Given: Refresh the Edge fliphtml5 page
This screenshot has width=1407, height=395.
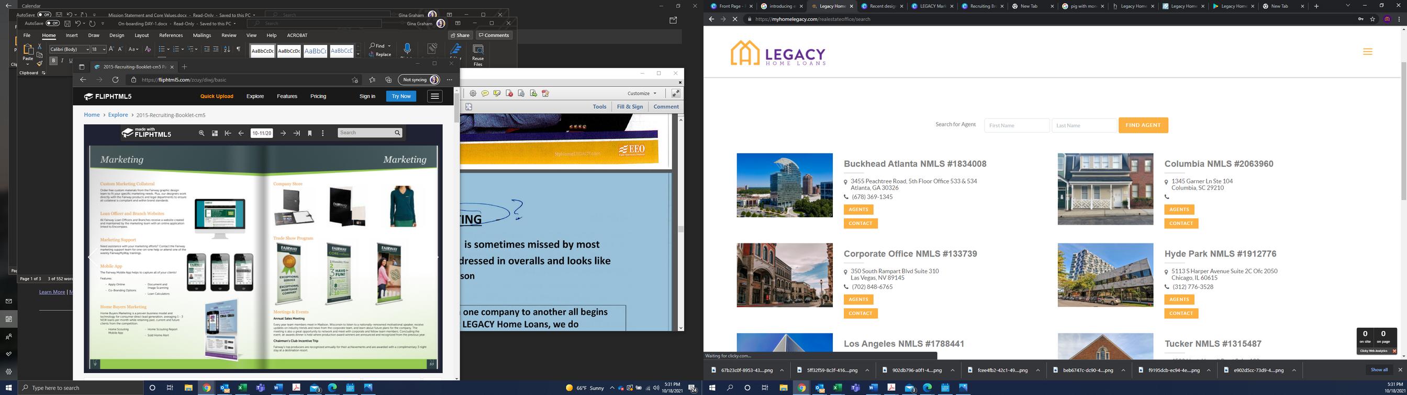Looking at the screenshot, I should (115, 79).
